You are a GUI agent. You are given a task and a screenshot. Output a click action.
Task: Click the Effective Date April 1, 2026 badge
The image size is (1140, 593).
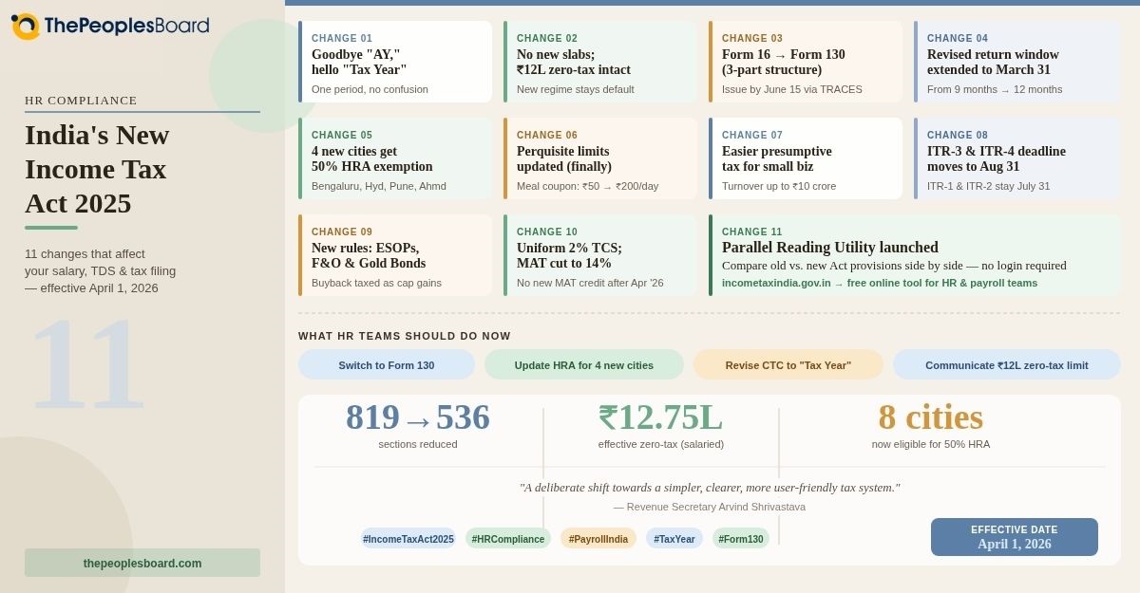[1015, 537]
